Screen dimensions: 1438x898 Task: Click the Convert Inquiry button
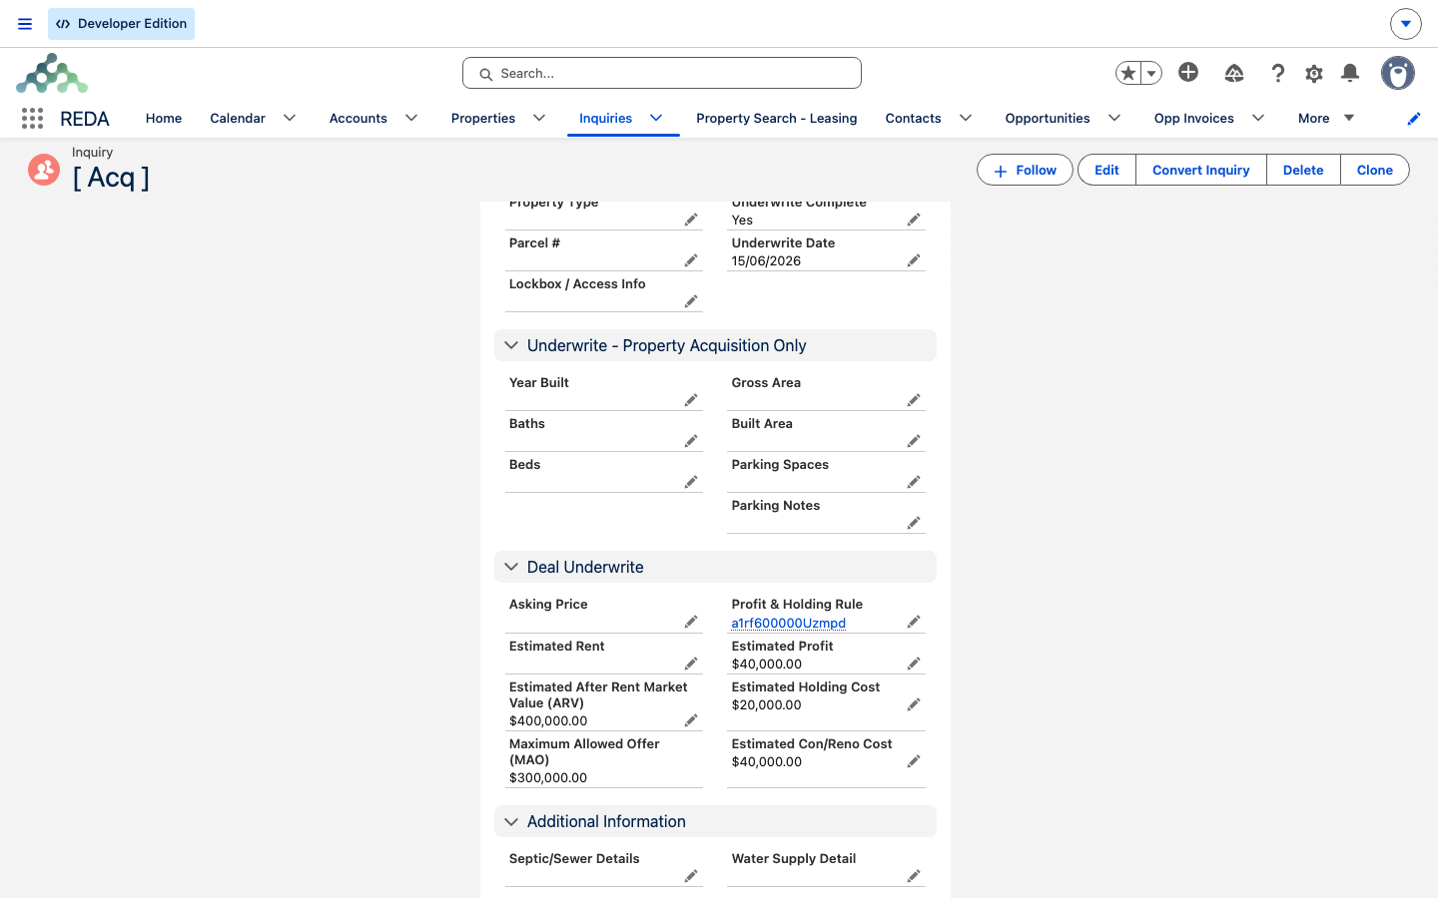pos(1200,170)
